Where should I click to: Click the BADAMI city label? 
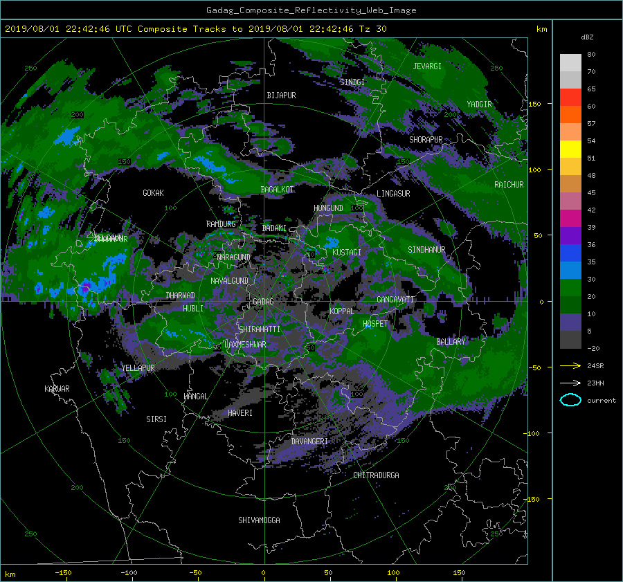click(274, 228)
